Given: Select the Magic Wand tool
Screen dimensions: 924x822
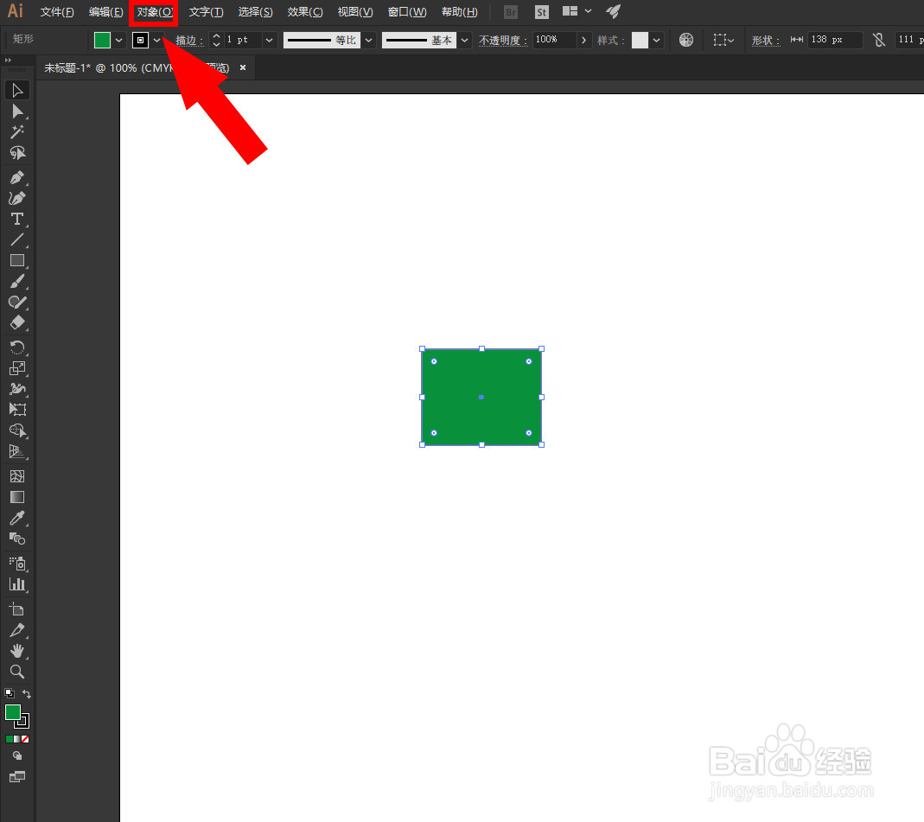Looking at the screenshot, I should click(17, 132).
